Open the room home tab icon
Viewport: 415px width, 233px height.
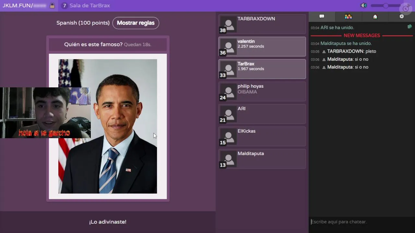375,17
